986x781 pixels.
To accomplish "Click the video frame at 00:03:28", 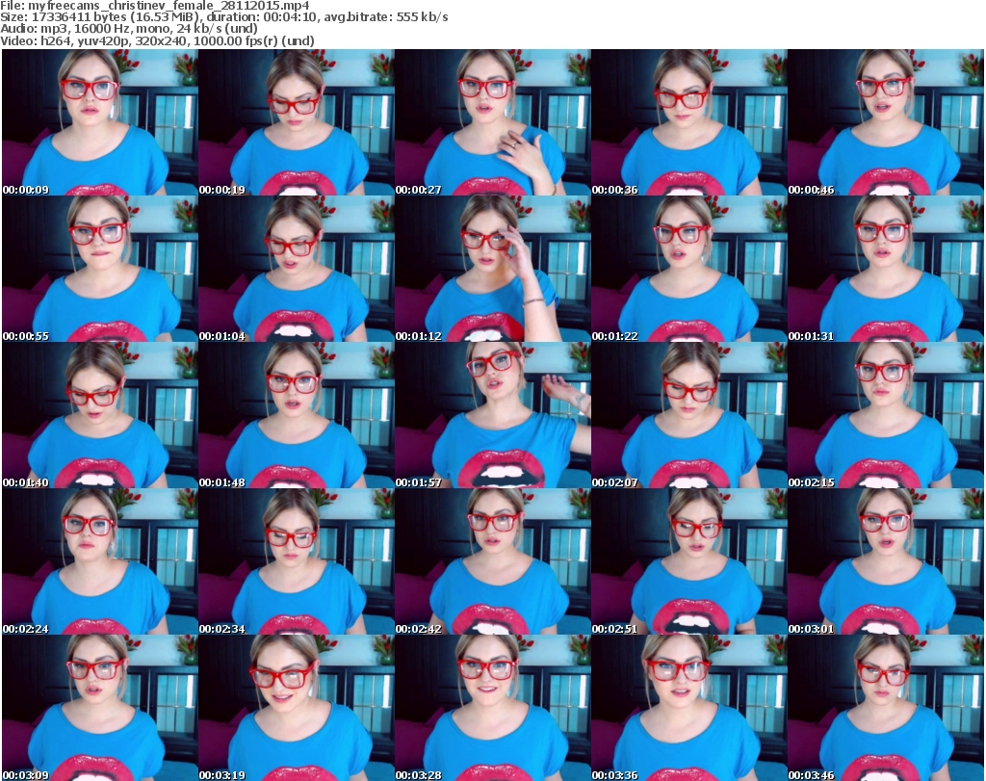I will [492, 708].
